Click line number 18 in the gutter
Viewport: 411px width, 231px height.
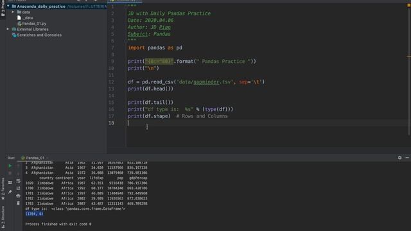click(111, 123)
